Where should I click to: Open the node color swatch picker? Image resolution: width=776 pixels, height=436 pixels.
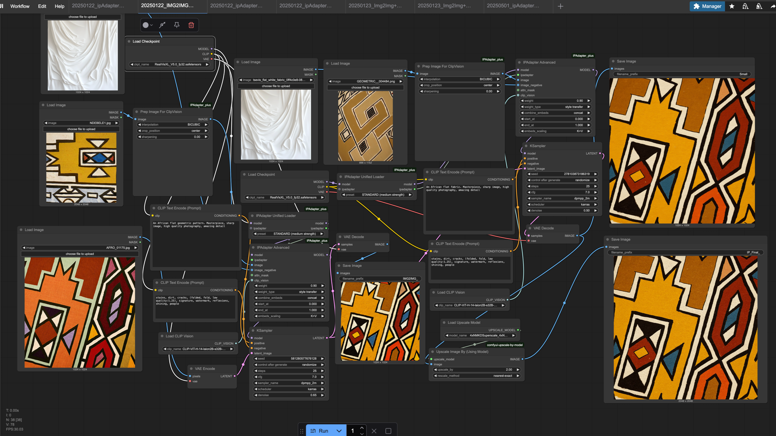pos(147,25)
